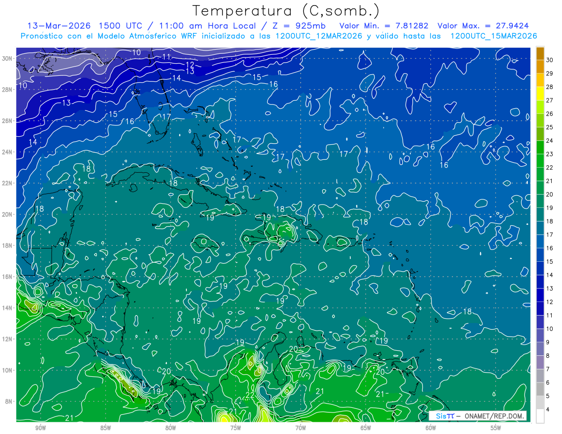Click the "14N" latitude axis label
562x434 pixels.
pyautogui.click(x=7, y=308)
